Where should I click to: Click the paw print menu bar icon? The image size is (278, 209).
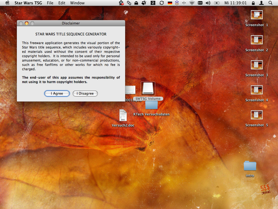coord(144,3)
